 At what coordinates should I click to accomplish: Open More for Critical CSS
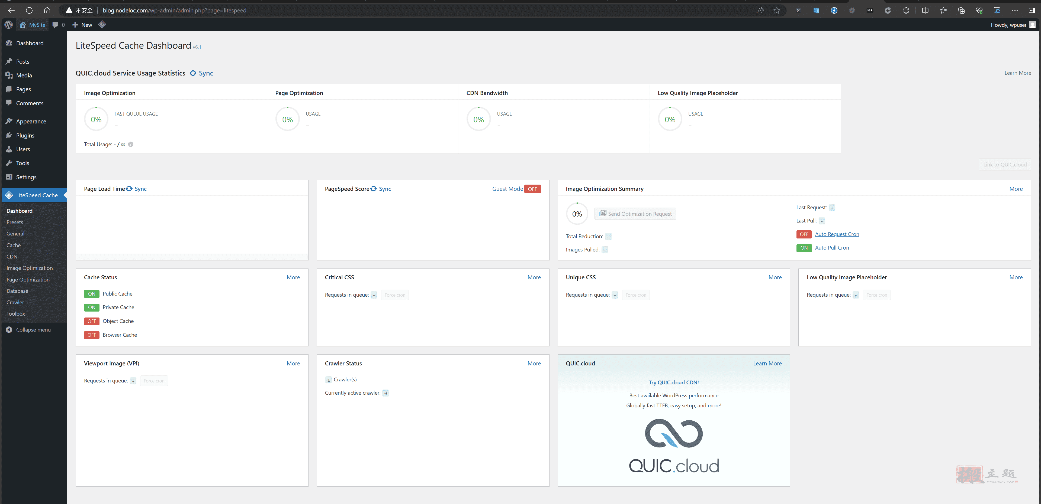pos(534,277)
